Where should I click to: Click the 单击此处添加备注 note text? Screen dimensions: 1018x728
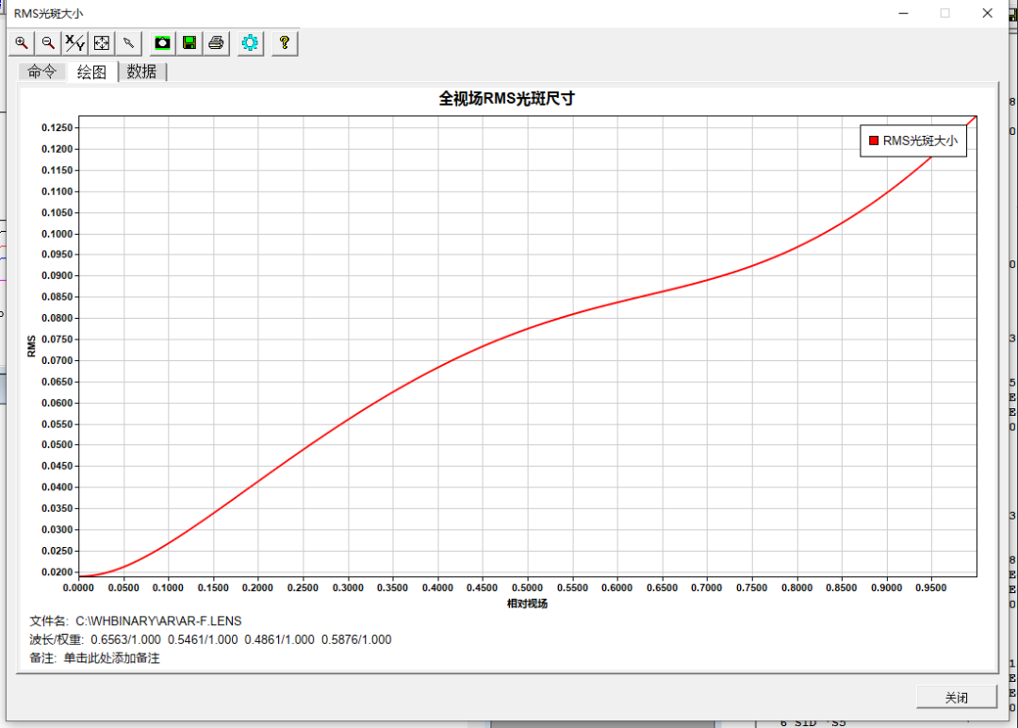tap(111, 658)
